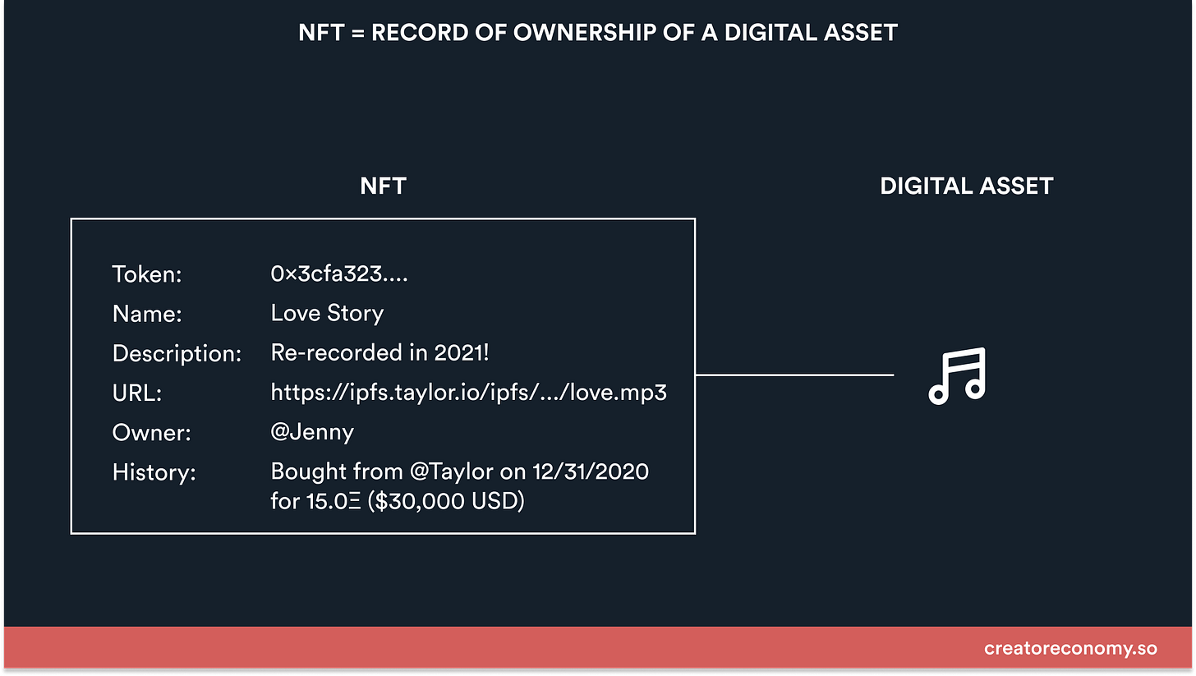Click the Description: field label
This screenshot has height=676, width=1196.
click(x=177, y=353)
